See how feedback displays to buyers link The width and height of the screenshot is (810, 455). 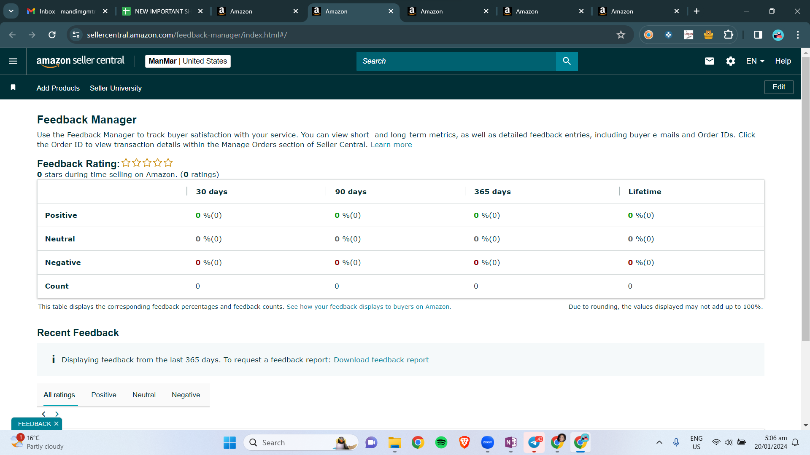pos(369,307)
